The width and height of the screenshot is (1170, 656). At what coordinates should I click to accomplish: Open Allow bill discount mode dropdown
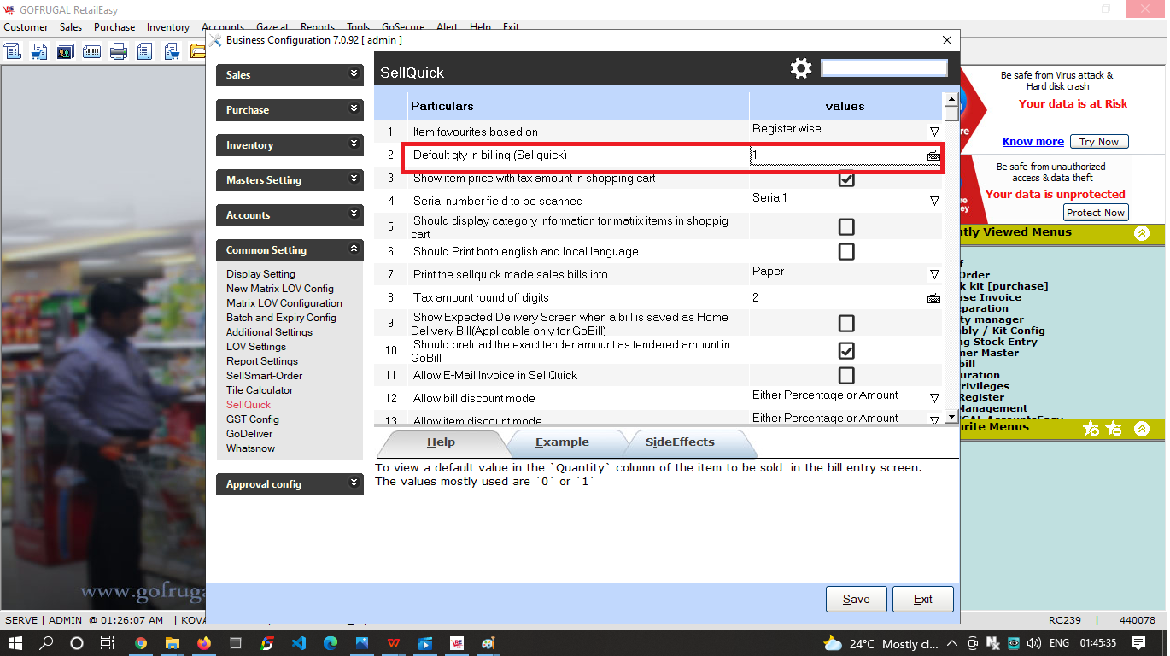934,398
